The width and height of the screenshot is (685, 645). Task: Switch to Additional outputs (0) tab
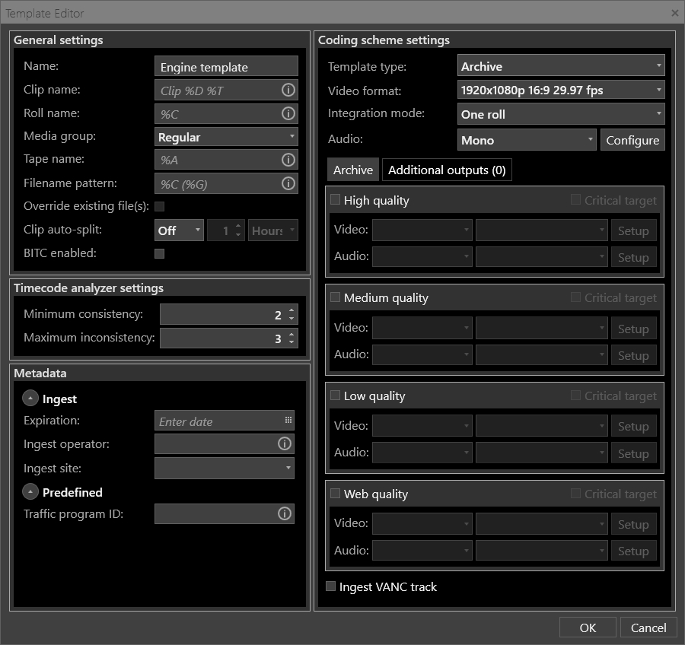447,170
